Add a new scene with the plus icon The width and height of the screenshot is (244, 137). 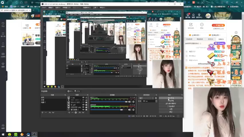click(42, 112)
